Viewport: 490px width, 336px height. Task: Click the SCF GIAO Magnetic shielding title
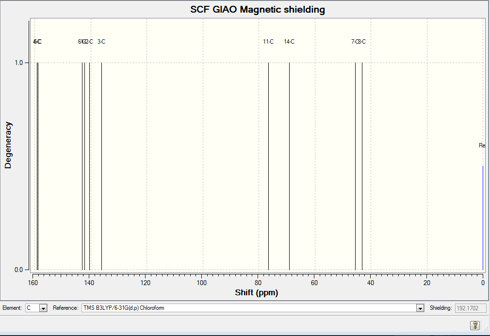tap(258, 9)
